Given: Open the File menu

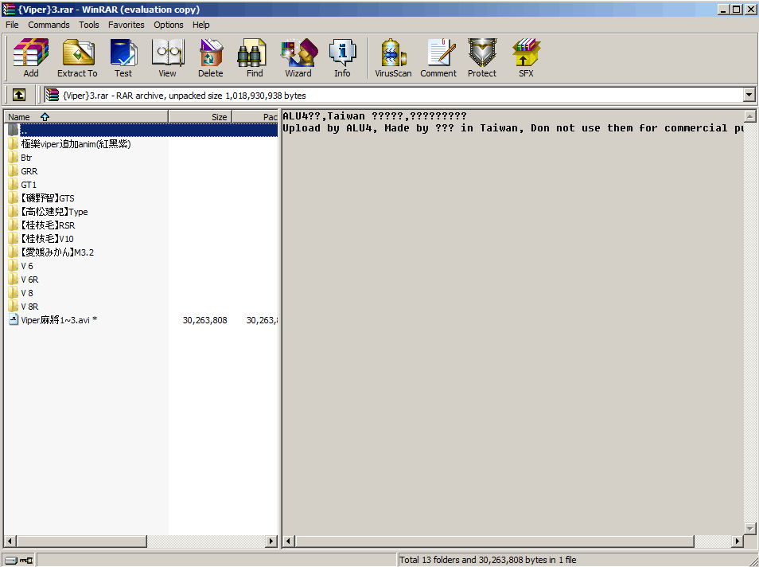Looking at the screenshot, I should 12,25.
